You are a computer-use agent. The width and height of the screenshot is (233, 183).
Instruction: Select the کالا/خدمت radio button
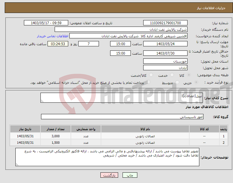pyautogui.click(x=151, y=75)
